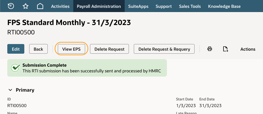Open the shortcuts star icon

click(x=26, y=6)
